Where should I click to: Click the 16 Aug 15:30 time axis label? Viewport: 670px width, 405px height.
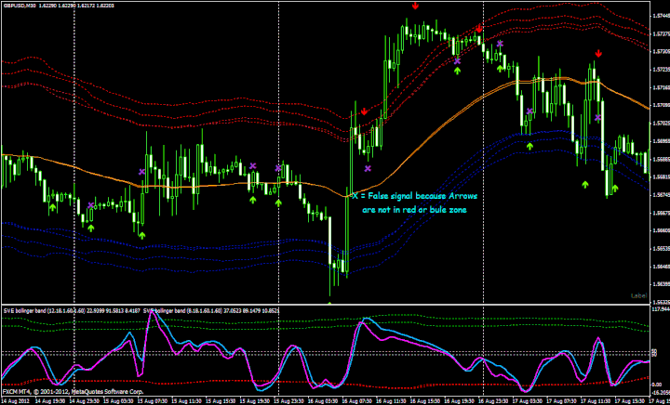point(426,401)
